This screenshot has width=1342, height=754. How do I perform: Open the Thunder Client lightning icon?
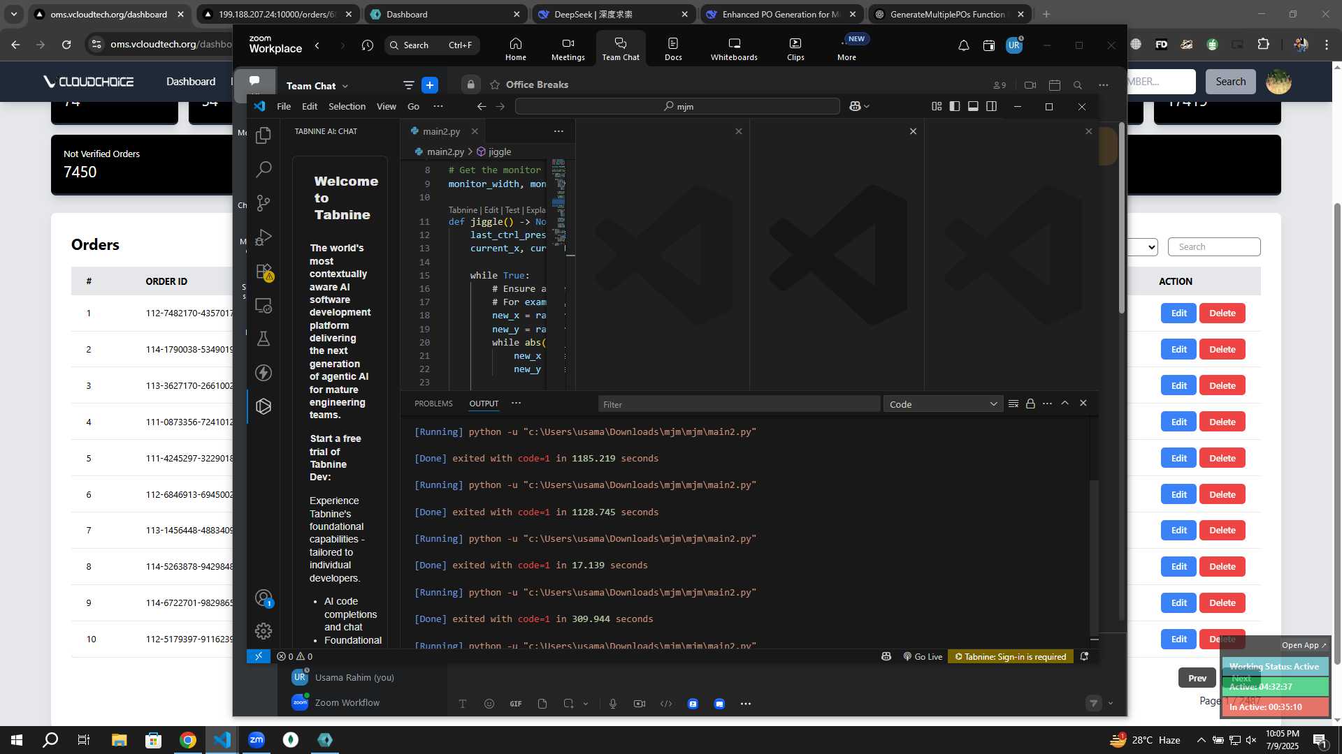pyautogui.click(x=264, y=373)
